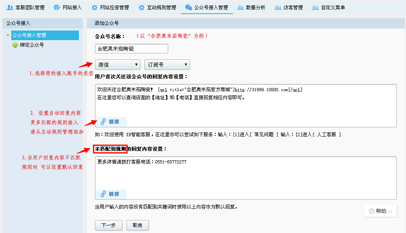This screenshot has height=233, width=406.
Task: Click the 取消 button
Action: click(x=137, y=225)
